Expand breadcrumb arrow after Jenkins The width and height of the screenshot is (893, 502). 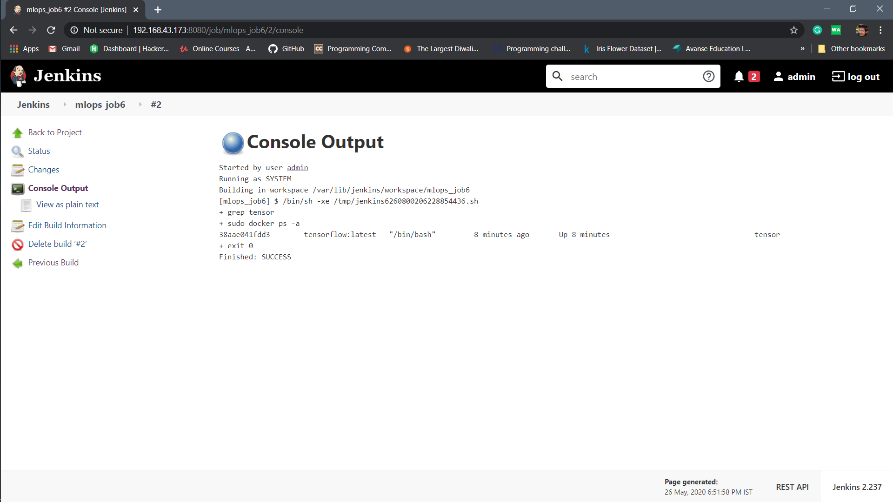(65, 105)
